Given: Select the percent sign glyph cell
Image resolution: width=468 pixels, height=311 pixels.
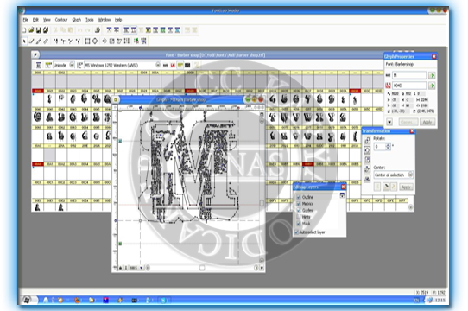Looking at the screenshot, I should 97,99.
